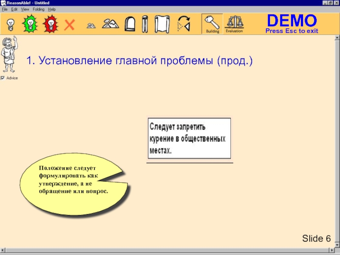Select the large mountains view icon
The width and height of the screenshot is (340, 255).
tap(110, 24)
